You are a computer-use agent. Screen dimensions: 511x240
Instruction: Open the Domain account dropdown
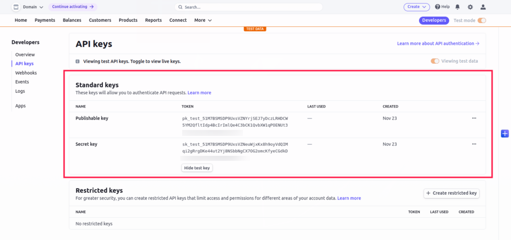(x=33, y=7)
